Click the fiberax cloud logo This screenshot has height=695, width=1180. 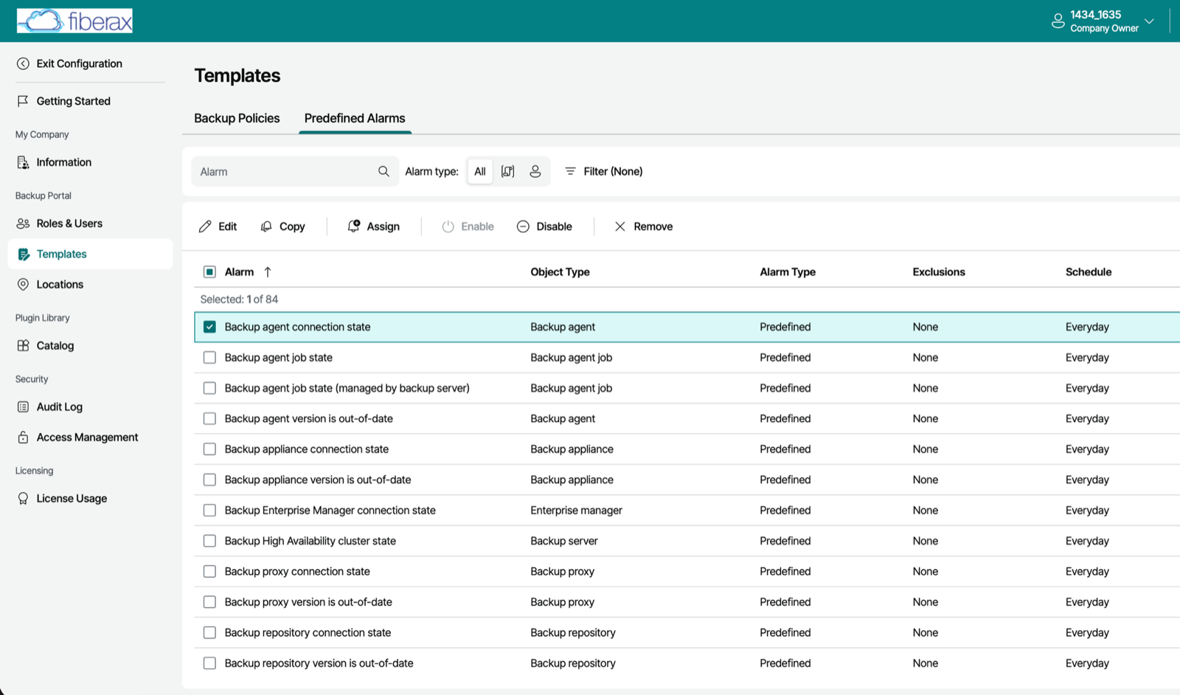click(74, 21)
